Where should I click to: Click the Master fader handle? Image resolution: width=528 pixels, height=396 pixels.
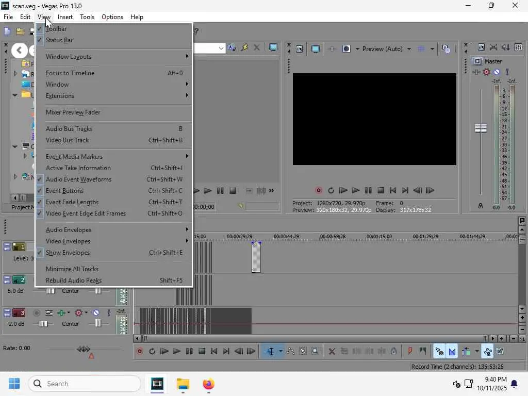[x=481, y=128]
